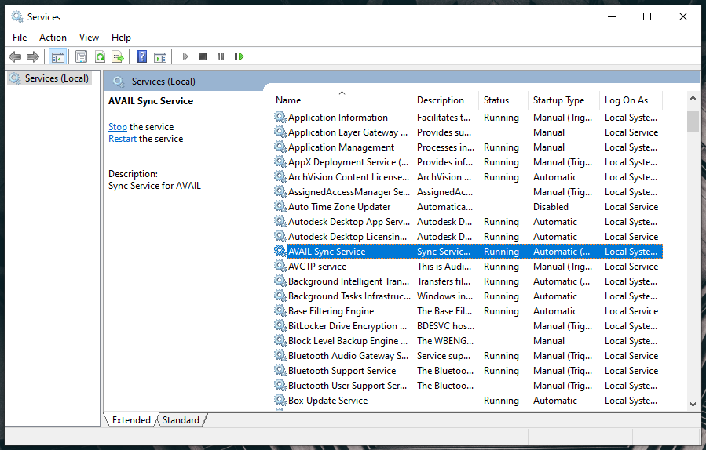706x450 pixels.
Task: Toggle Show/Hide Action Pane toolbar icon
Action: 160,56
